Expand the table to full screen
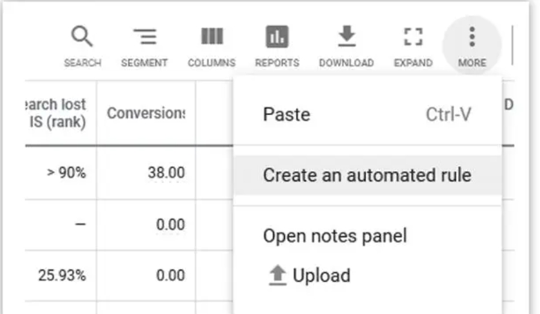The width and height of the screenshot is (540, 314). pyautogui.click(x=413, y=38)
